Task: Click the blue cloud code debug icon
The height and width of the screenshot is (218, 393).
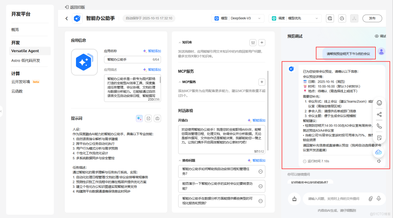Action: (378, 152)
